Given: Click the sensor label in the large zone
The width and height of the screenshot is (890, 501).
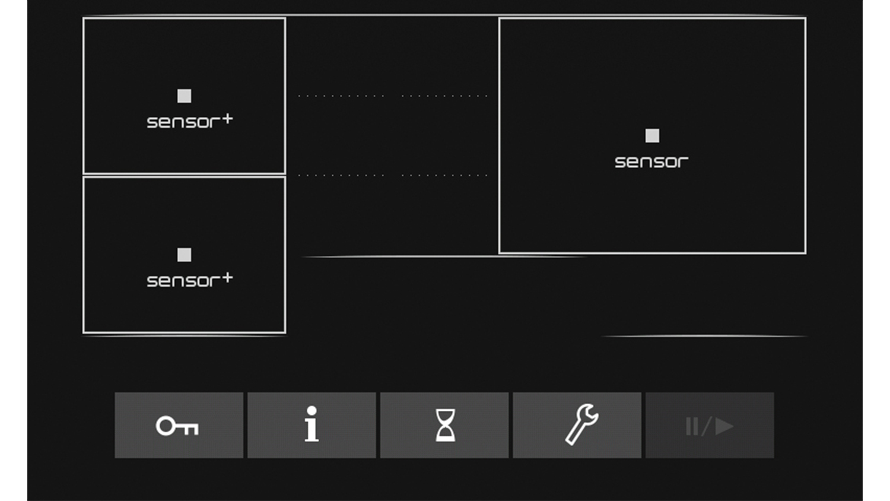Looking at the screenshot, I should (651, 161).
